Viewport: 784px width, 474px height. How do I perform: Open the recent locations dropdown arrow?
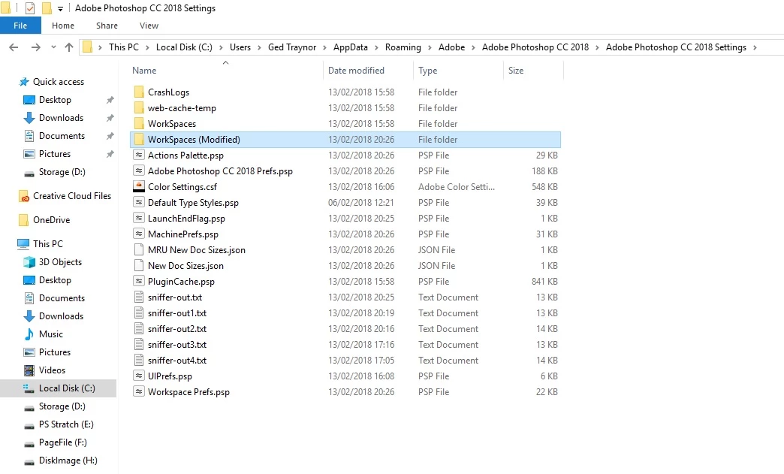click(x=53, y=47)
